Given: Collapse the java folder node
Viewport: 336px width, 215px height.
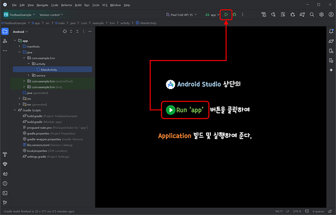Looking at the screenshot, I should [x=19, y=52].
